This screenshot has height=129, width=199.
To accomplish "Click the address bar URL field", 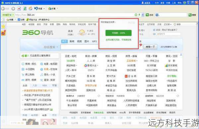I will 74,15.
